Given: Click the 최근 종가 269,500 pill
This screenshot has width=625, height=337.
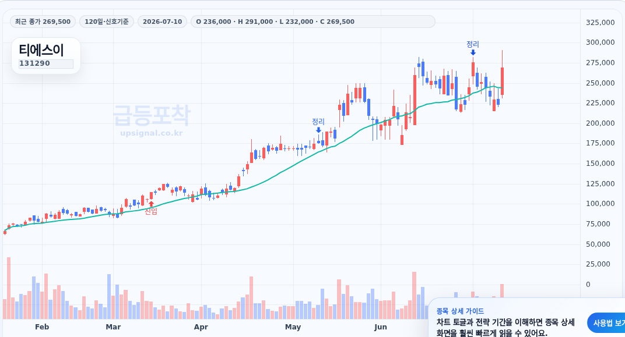Looking at the screenshot, I should (x=43, y=22).
